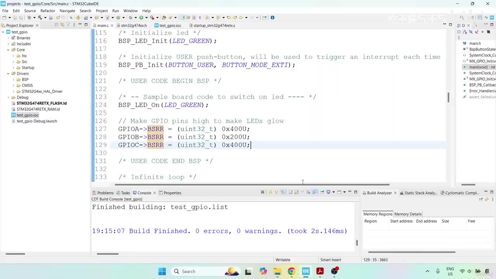Toggle hide static members in Outline toolbar
This screenshot has width=496, height=279.
click(477, 32)
